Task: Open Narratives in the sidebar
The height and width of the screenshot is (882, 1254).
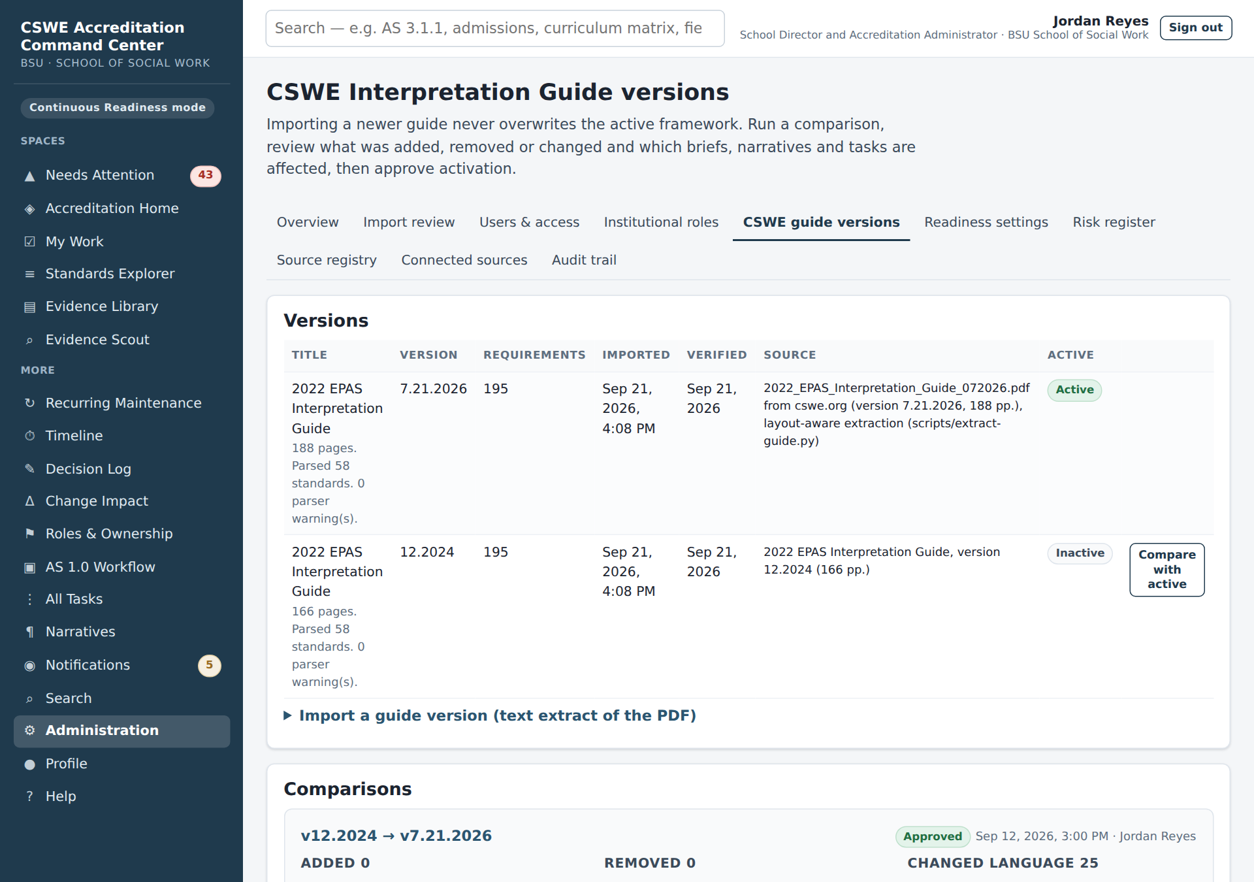Action: pos(121,632)
